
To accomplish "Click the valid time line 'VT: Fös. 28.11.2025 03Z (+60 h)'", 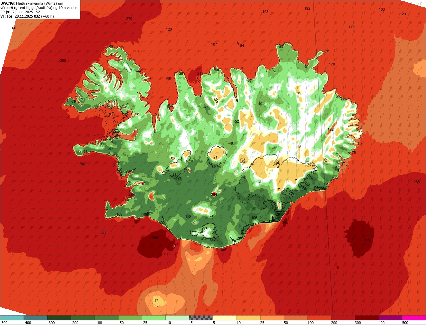I will click(27, 16).
